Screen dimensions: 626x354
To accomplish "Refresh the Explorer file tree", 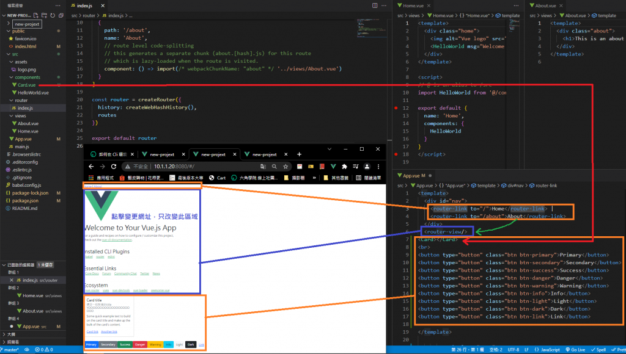I will (x=53, y=15).
